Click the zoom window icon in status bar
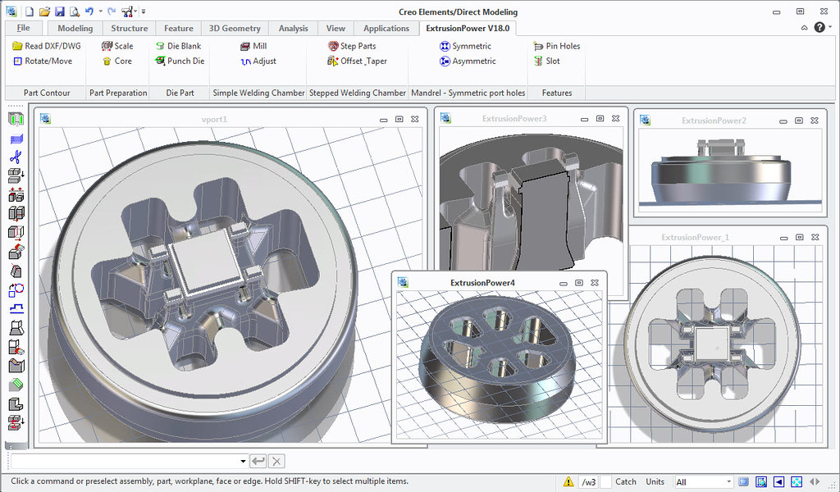Image resolution: width=840 pixels, height=492 pixels. (761, 482)
